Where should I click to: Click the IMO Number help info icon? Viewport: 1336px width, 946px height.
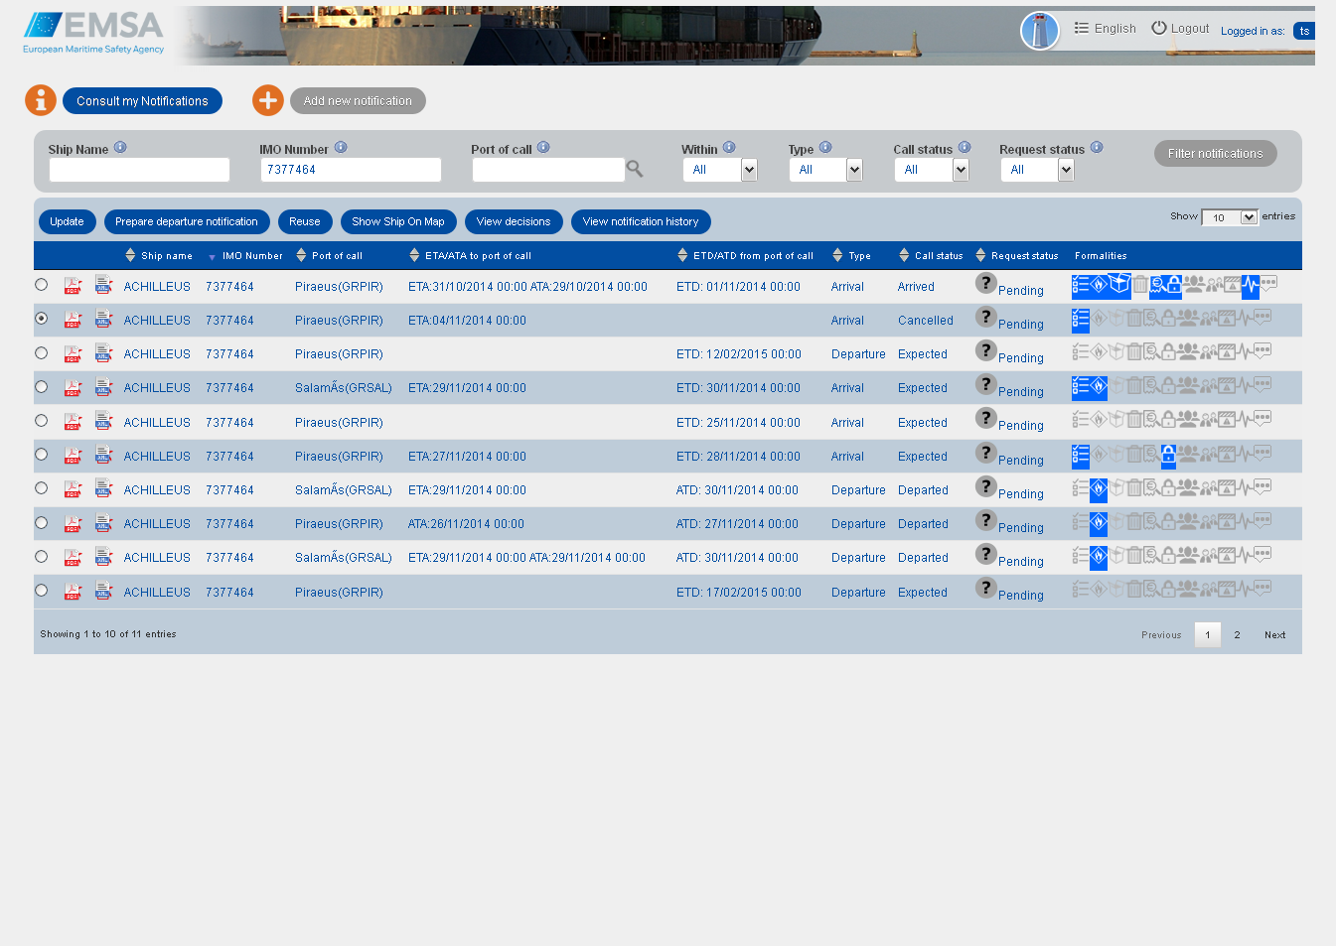(341, 147)
